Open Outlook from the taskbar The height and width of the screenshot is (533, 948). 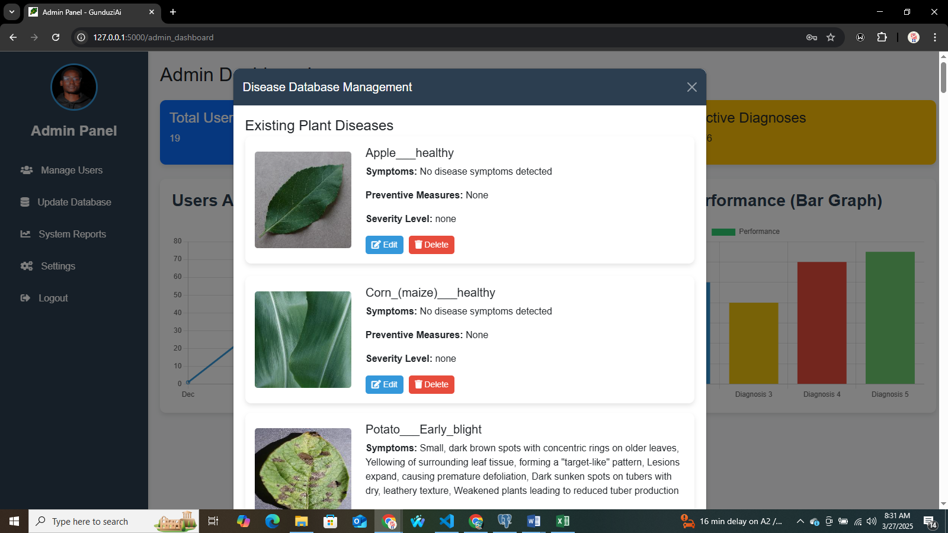360,521
